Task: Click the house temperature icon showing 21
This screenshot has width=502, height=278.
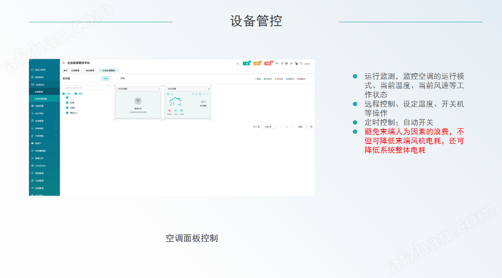Action: [x=175, y=102]
